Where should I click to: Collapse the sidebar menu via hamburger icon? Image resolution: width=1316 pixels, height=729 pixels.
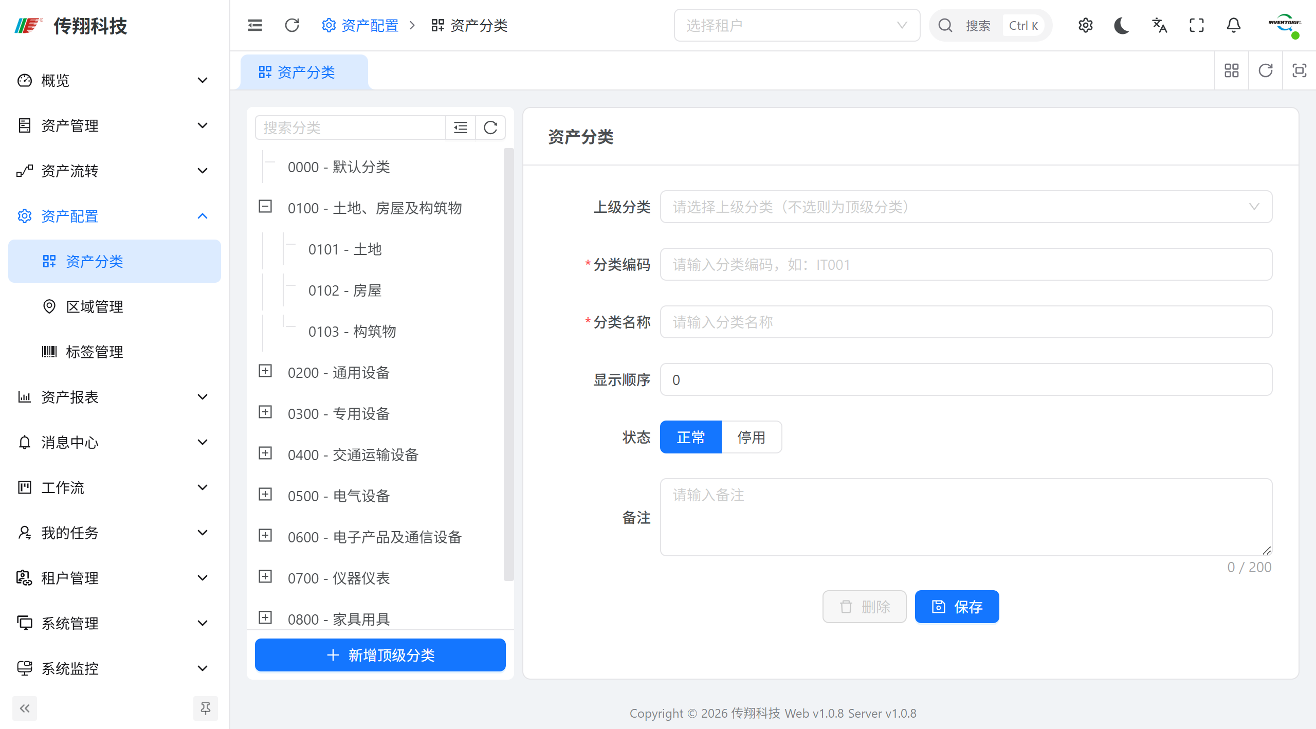(x=255, y=25)
